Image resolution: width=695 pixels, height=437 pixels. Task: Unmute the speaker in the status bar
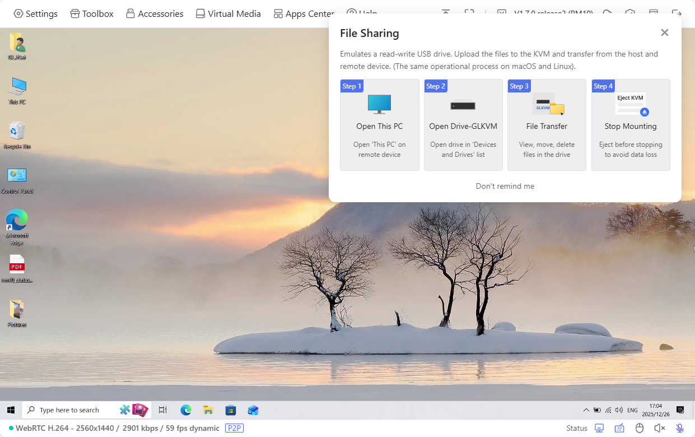659,428
